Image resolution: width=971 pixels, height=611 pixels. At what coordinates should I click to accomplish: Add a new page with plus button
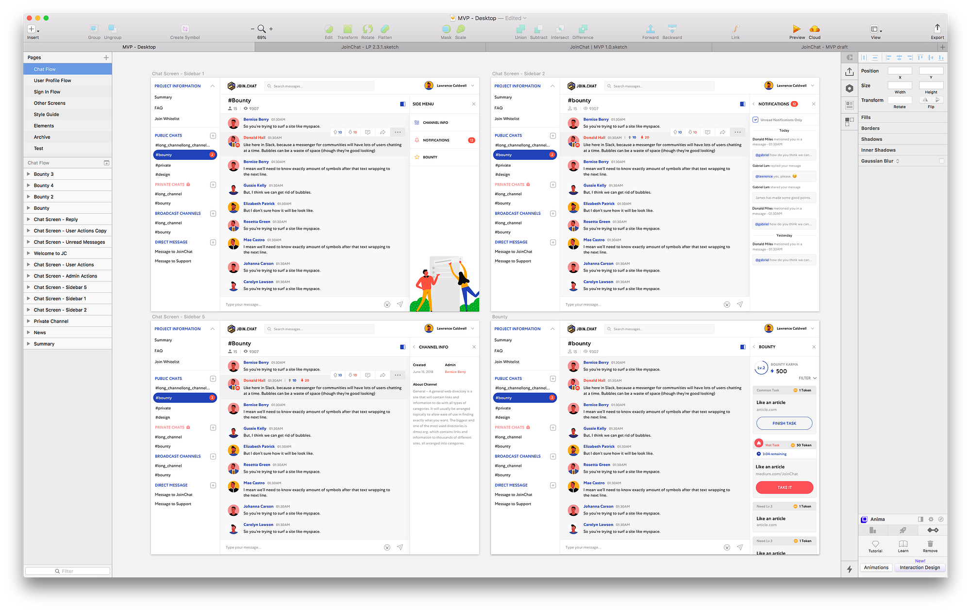(x=106, y=58)
